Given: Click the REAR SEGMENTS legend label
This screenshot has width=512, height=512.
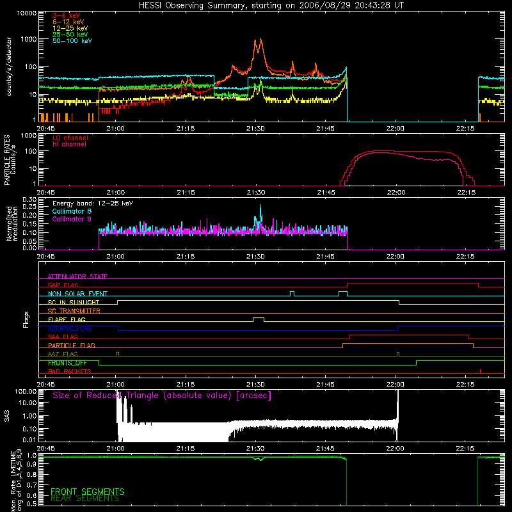Looking at the screenshot, I should click(x=85, y=499).
